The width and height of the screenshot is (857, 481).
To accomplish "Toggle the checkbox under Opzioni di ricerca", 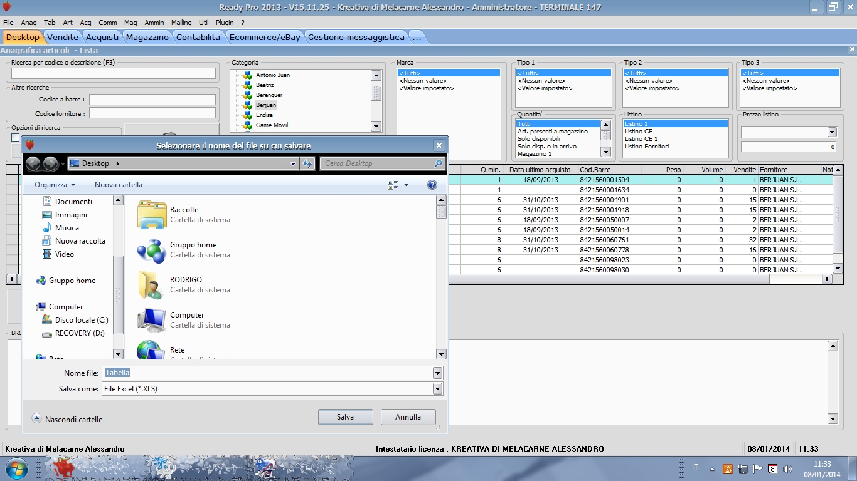I will pyautogui.click(x=16, y=138).
